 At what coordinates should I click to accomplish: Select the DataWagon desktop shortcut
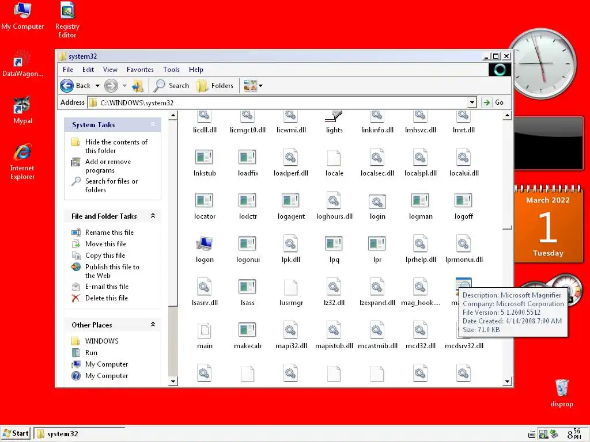tap(22, 63)
